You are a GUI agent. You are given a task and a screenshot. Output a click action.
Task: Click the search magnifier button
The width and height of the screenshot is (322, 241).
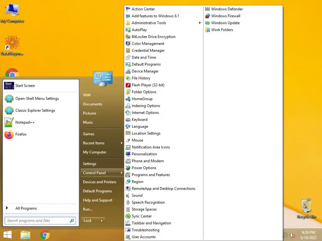click(72, 221)
